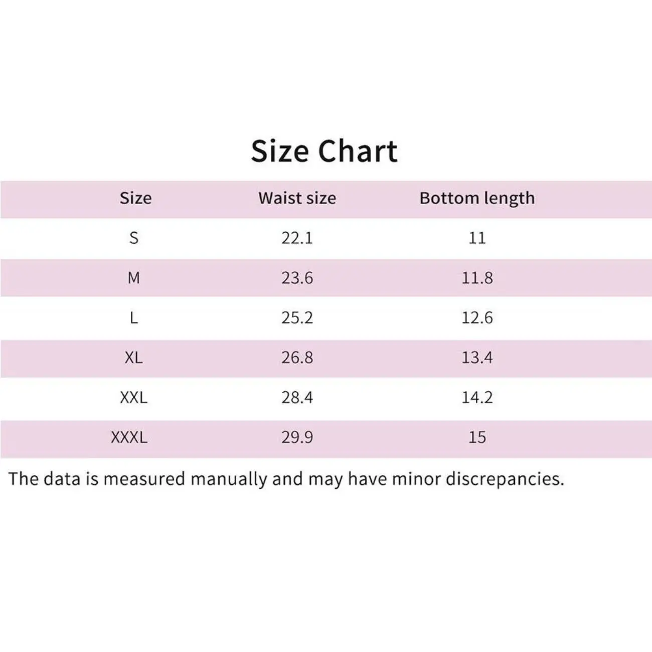Click the Size Chart title
This screenshot has height=652, width=652.
point(324,150)
